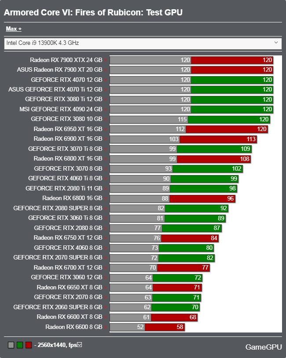Remove GEFORCE RTX 2080 Ti 11 GB via X
The height and width of the screenshot is (358, 286).
pos(106,189)
